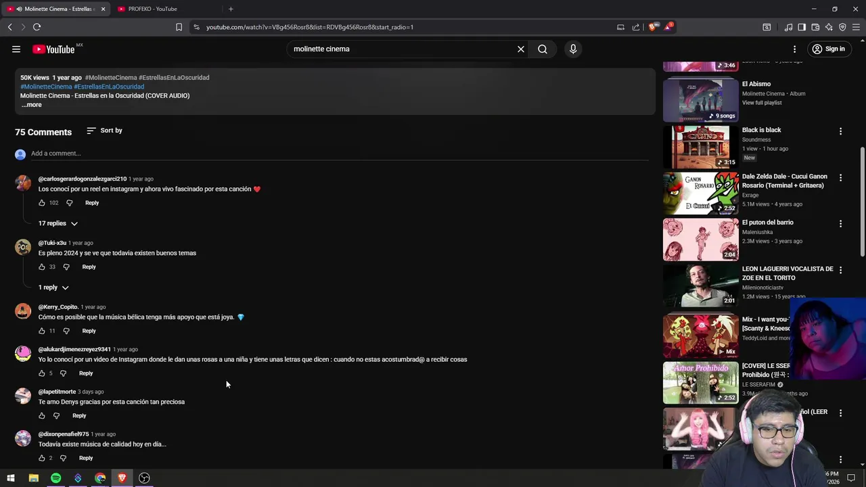View full playlist of El Abismo
This screenshot has width=866, height=487.
tap(762, 103)
